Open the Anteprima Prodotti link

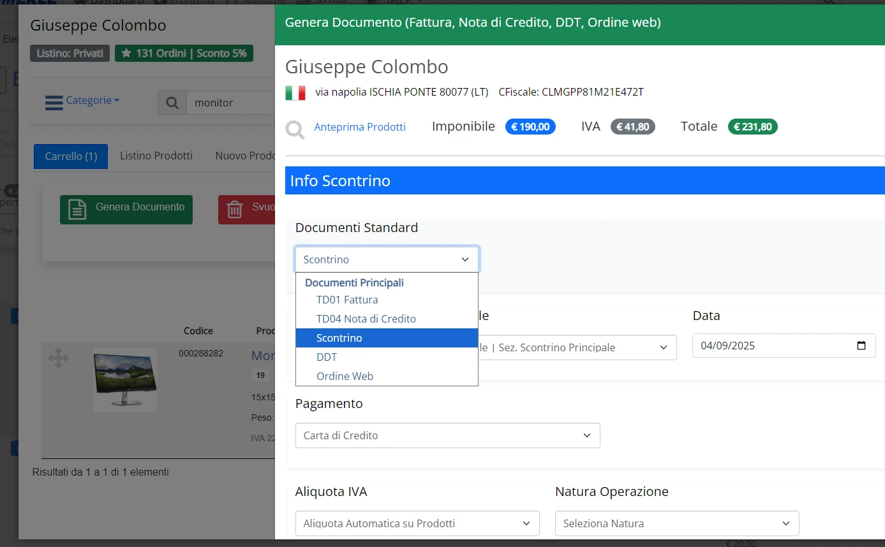360,127
